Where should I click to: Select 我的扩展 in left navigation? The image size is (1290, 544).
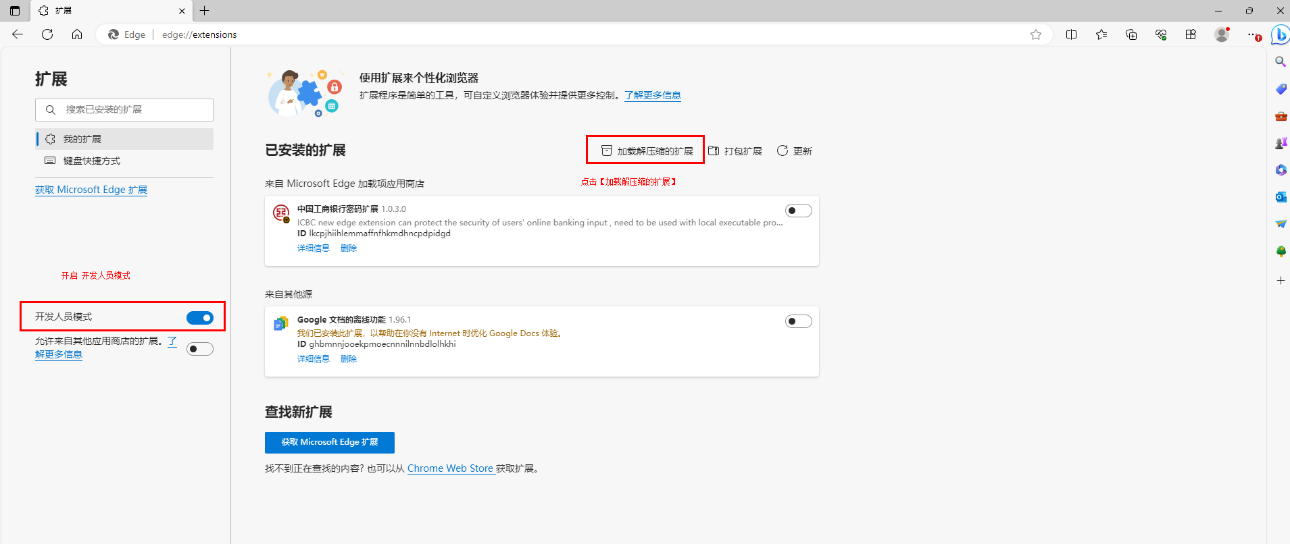pos(82,139)
